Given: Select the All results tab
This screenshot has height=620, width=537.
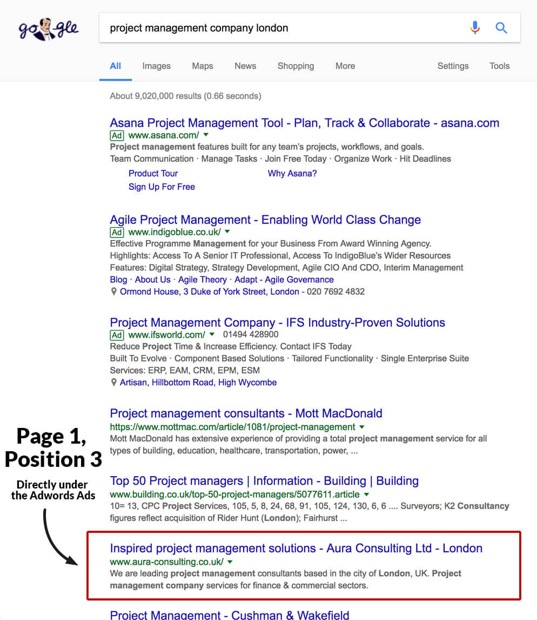Looking at the screenshot, I should pos(115,66).
